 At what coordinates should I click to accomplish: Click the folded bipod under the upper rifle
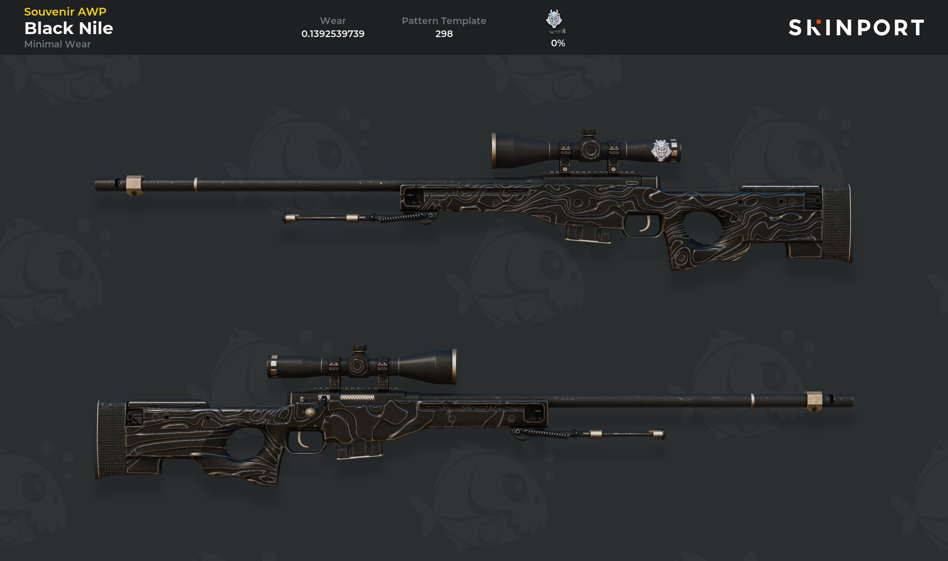(360, 218)
